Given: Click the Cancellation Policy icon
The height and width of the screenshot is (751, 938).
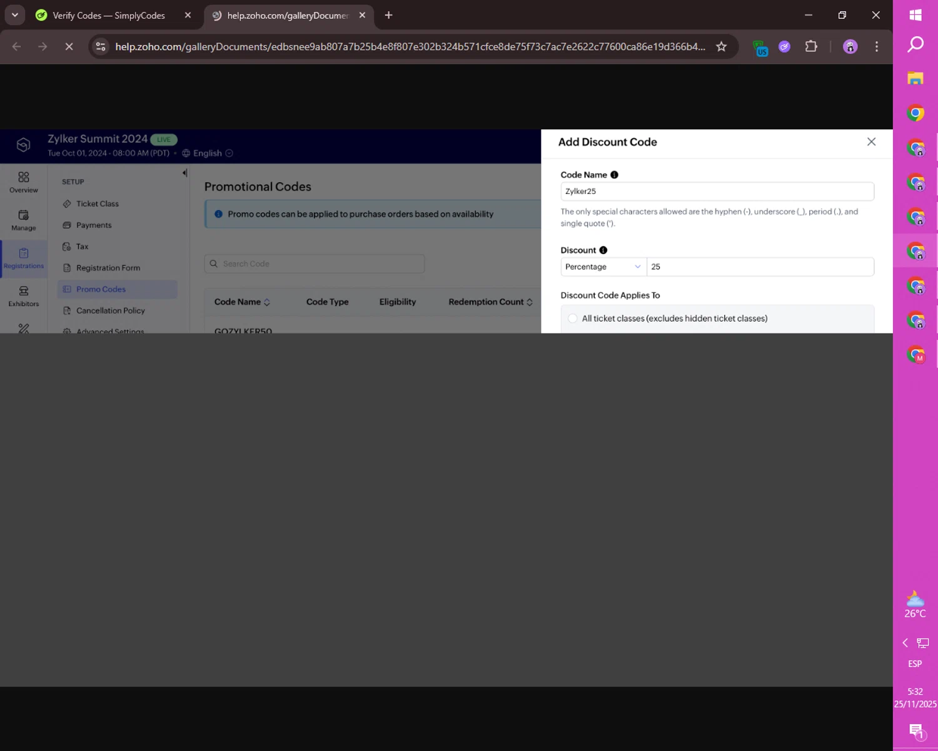Looking at the screenshot, I should click(67, 310).
